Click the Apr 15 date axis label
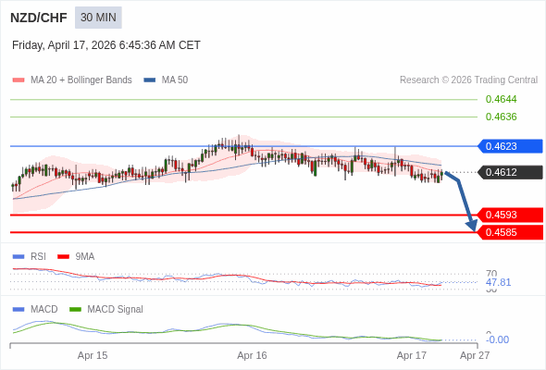Image resolution: width=546 pixels, height=370 pixels. [x=93, y=355]
